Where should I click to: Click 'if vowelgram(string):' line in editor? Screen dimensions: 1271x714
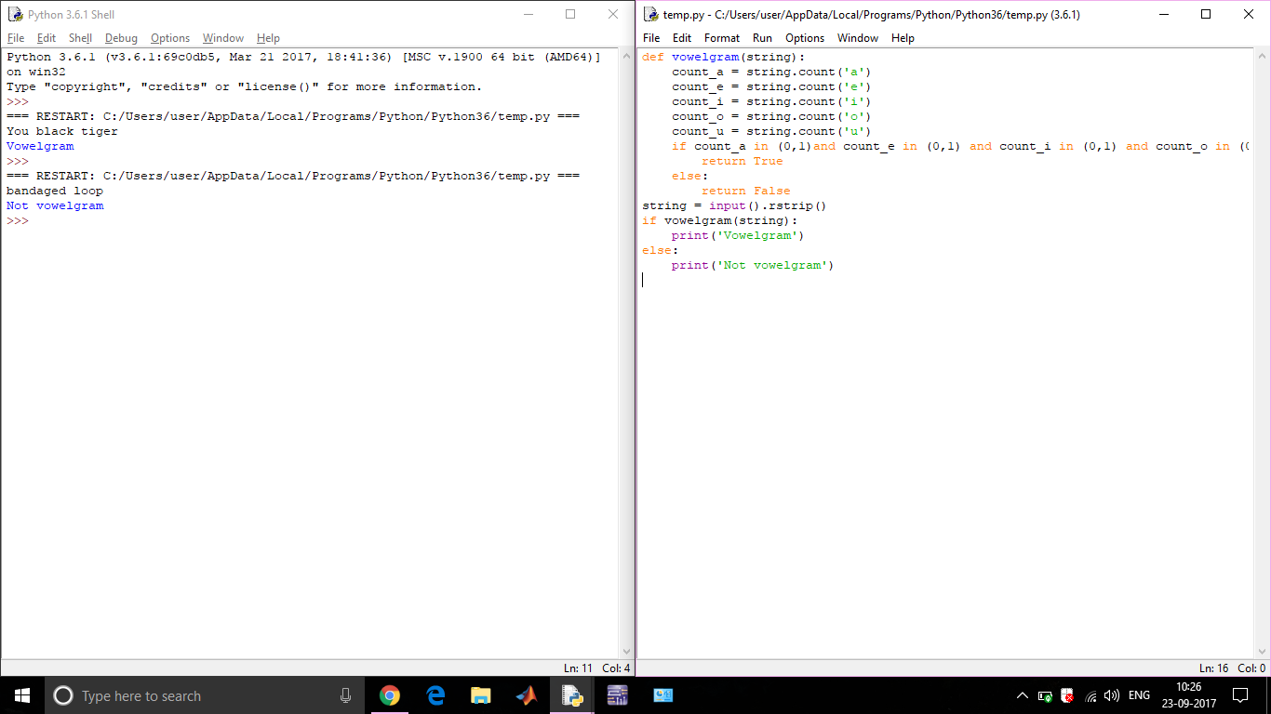click(720, 220)
